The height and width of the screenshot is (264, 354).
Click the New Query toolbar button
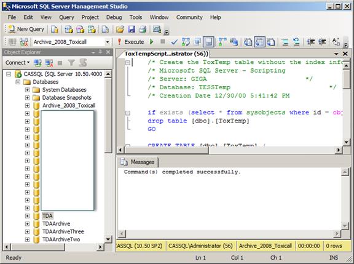click(x=26, y=29)
